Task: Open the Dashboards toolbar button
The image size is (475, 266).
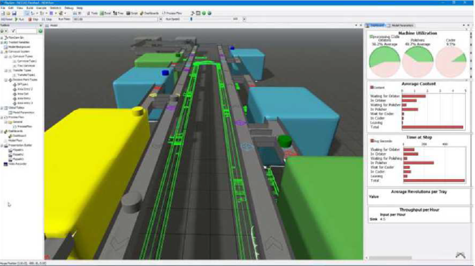Action: [149, 14]
